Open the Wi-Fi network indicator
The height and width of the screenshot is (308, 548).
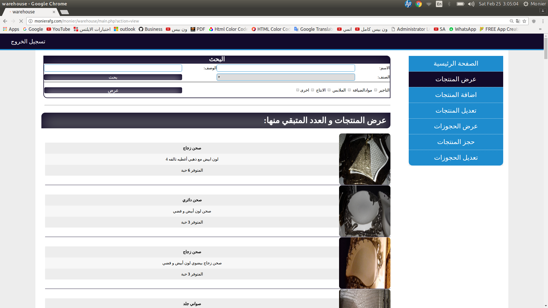click(429, 4)
